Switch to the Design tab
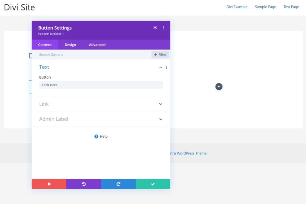This screenshot has height=204, width=306. point(70,45)
